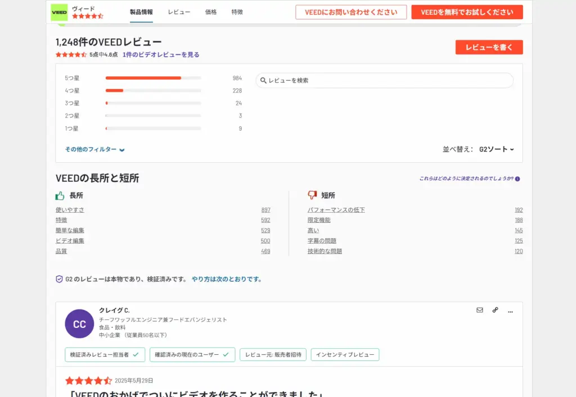Click the info icon beside これらはどのように決定
Viewport: 576px width, 397px height.
pos(517,179)
